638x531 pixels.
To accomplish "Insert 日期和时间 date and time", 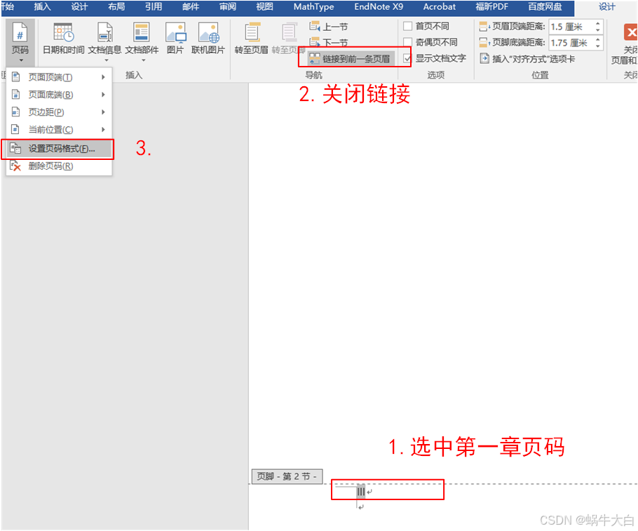I will tap(64, 39).
